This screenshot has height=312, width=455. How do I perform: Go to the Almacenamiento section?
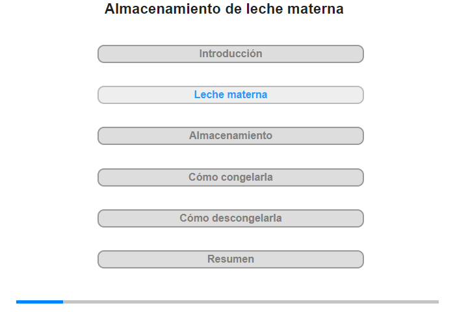point(230,136)
